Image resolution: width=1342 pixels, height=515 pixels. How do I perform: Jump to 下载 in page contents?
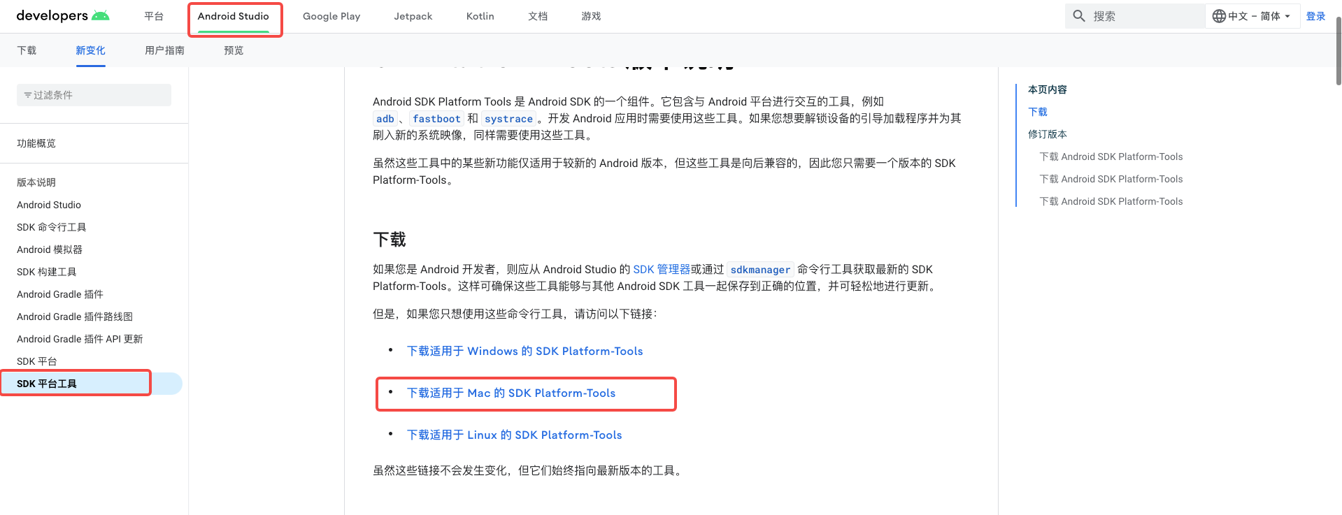(x=1038, y=112)
